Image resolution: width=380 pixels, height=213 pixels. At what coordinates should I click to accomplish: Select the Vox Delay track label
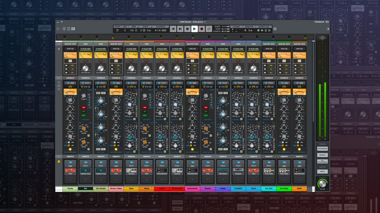click(284, 188)
